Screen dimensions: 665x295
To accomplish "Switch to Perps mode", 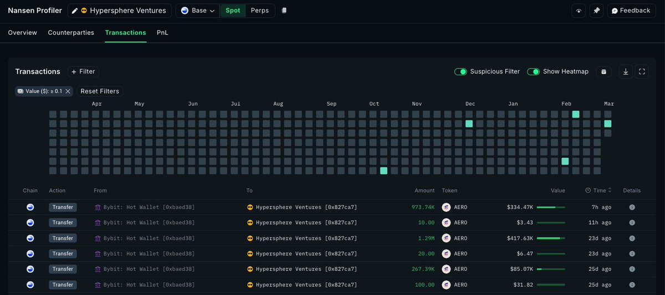I will (x=259, y=11).
